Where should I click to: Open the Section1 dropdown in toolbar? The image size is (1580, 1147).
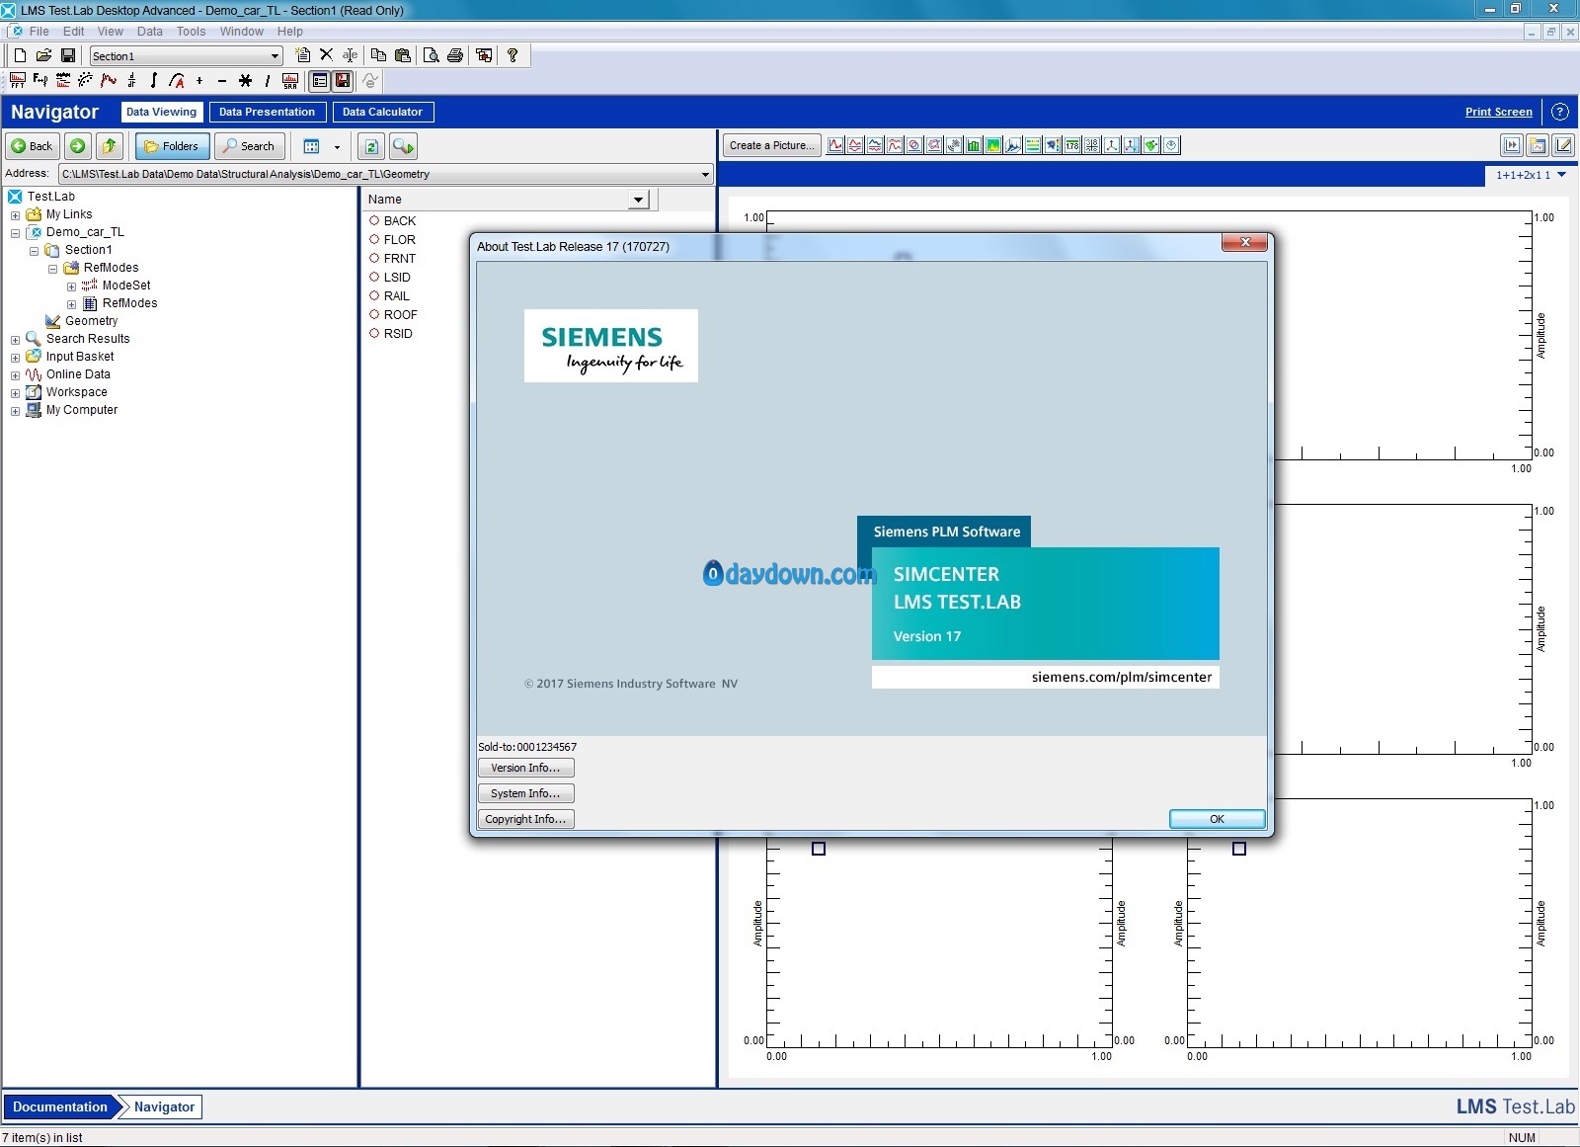point(187,55)
